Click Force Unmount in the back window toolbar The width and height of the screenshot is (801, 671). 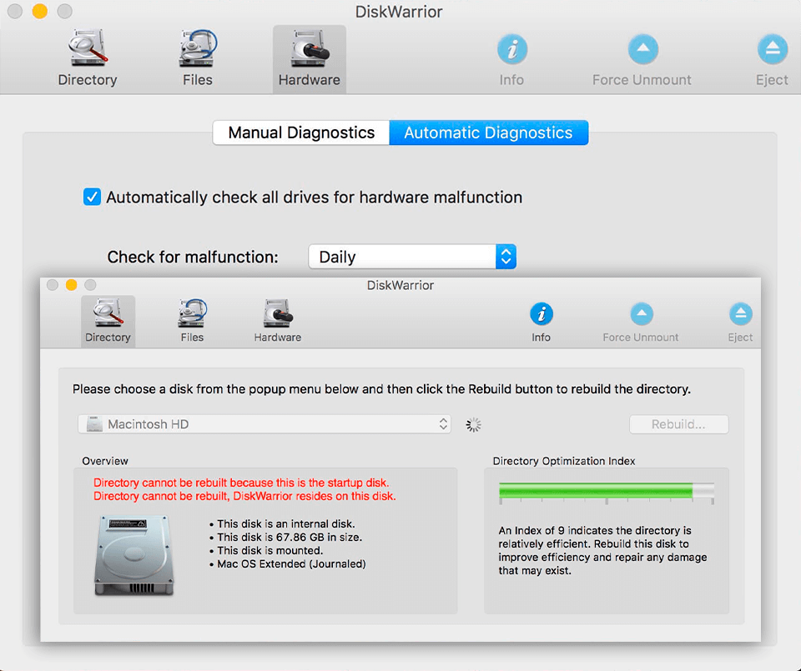point(642,58)
